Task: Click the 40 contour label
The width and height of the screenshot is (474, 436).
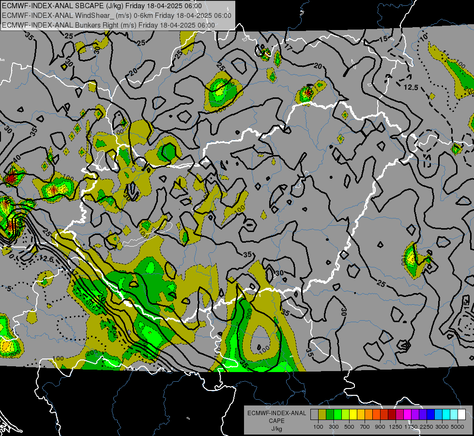Action: (16, 158)
